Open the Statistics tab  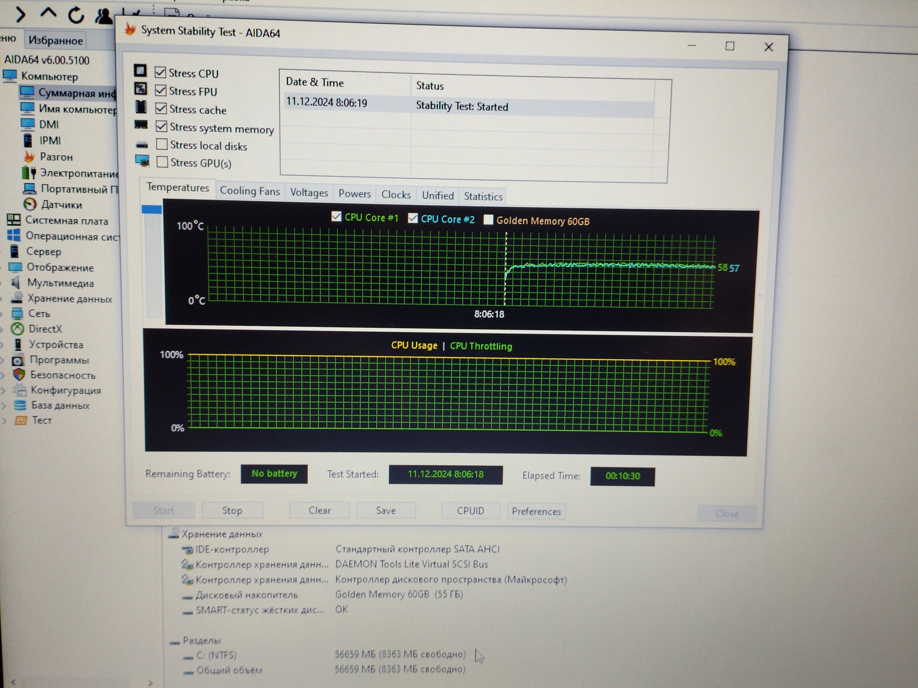click(483, 196)
